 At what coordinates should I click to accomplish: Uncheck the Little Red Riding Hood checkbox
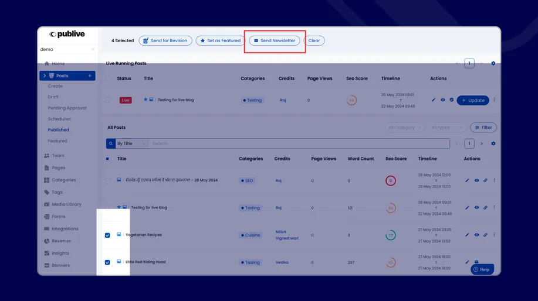tap(107, 262)
